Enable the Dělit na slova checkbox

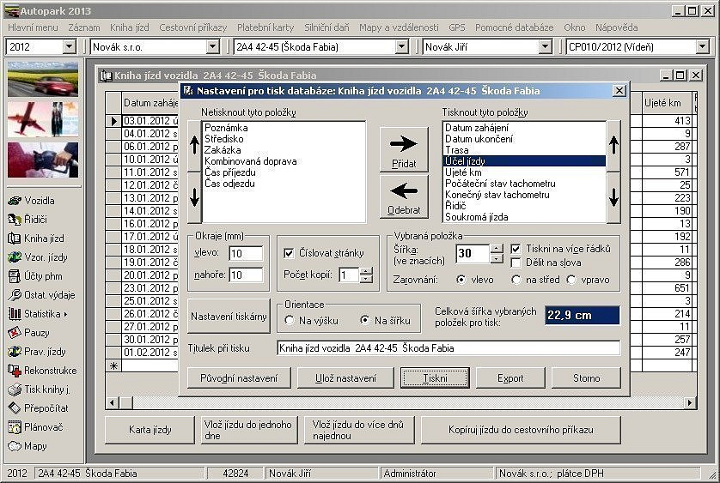point(516,263)
